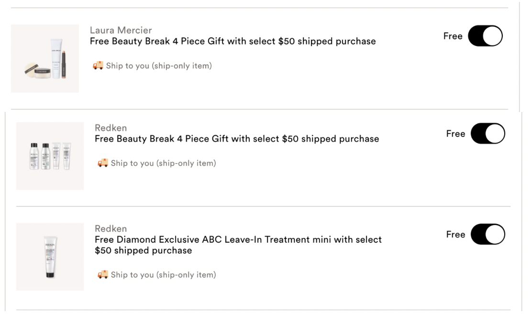Click the truck icon under ABC Leave-In Treatment
The width and height of the screenshot is (532, 315).
(x=103, y=274)
